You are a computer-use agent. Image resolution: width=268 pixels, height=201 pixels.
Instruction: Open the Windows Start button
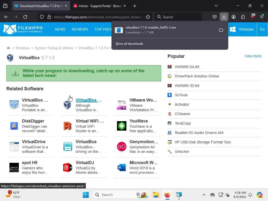point(86,195)
